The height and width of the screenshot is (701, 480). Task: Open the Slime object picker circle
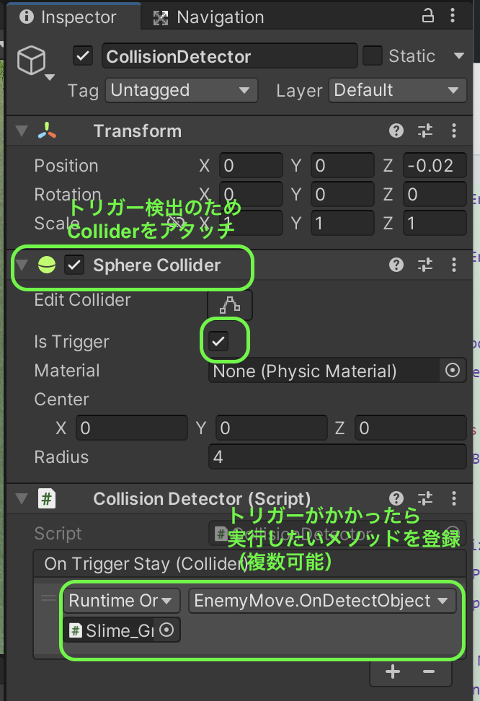(x=166, y=630)
